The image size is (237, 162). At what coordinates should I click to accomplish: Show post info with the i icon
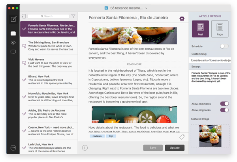pyautogui.click(x=85, y=148)
